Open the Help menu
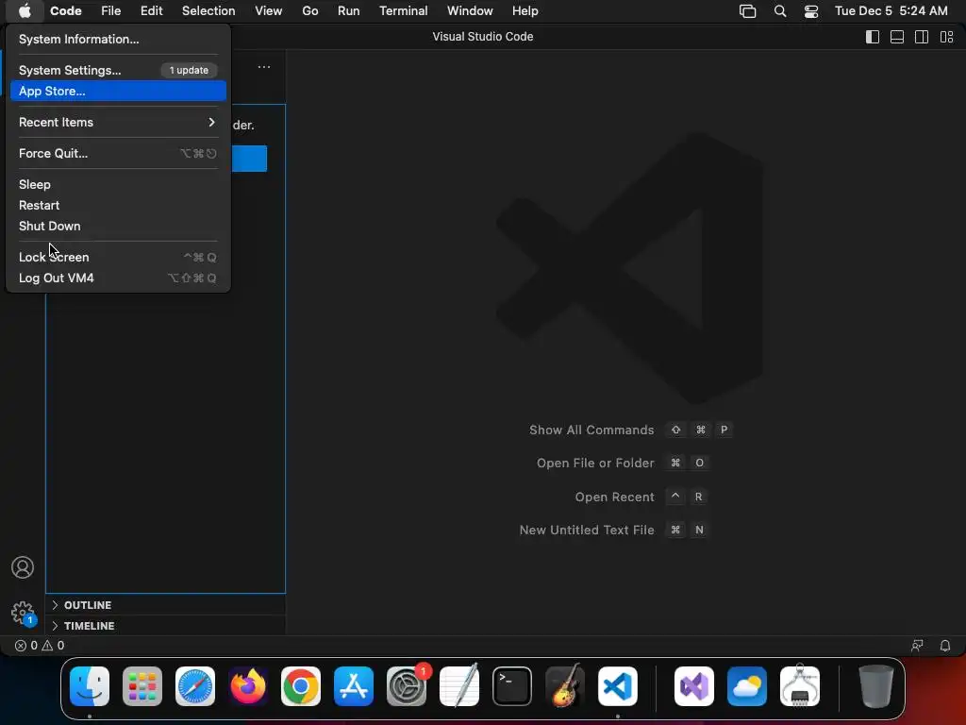Image resolution: width=966 pixels, height=725 pixels. [525, 10]
